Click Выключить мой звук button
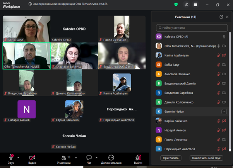 point(206,158)
